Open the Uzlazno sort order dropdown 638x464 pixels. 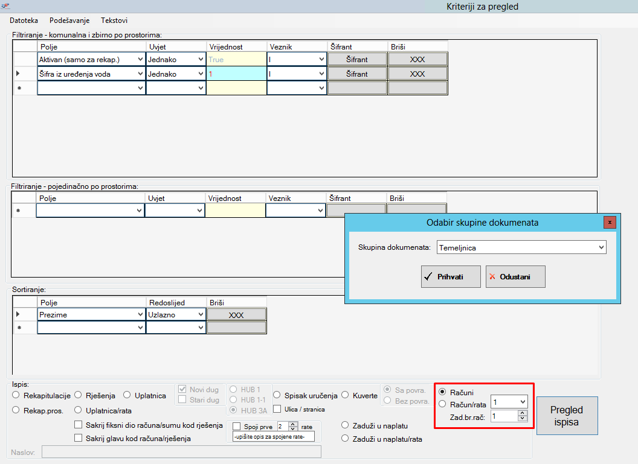(201, 315)
